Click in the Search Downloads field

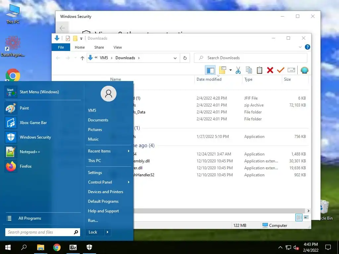251,58
